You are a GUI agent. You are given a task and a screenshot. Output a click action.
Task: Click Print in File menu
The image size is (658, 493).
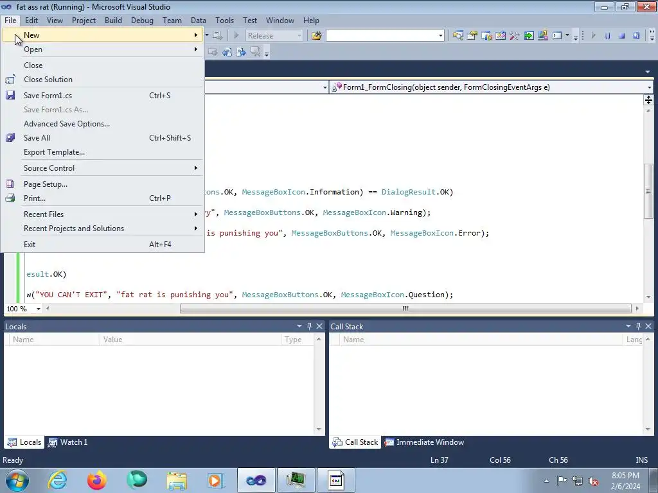103,198
